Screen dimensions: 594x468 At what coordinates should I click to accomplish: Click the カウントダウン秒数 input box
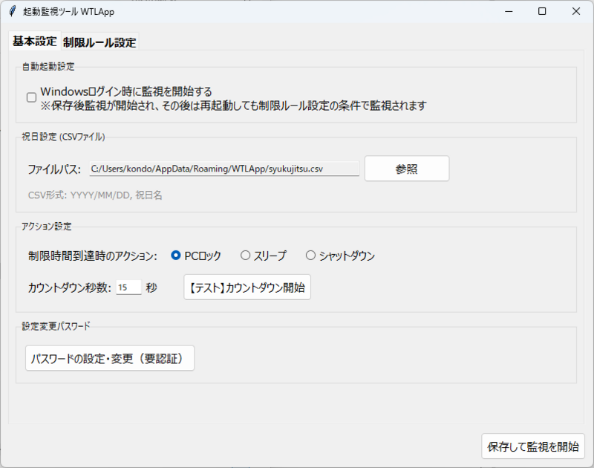coord(128,287)
